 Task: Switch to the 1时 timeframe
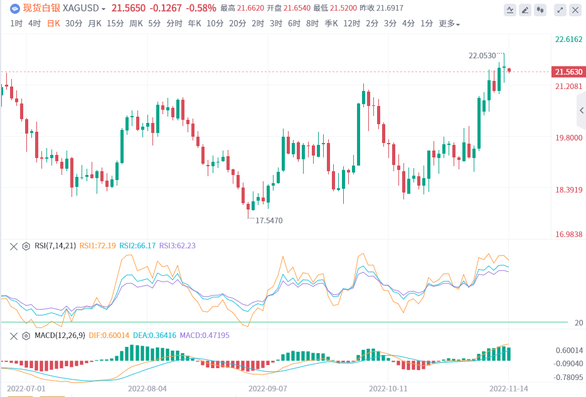(x=16, y=24)
